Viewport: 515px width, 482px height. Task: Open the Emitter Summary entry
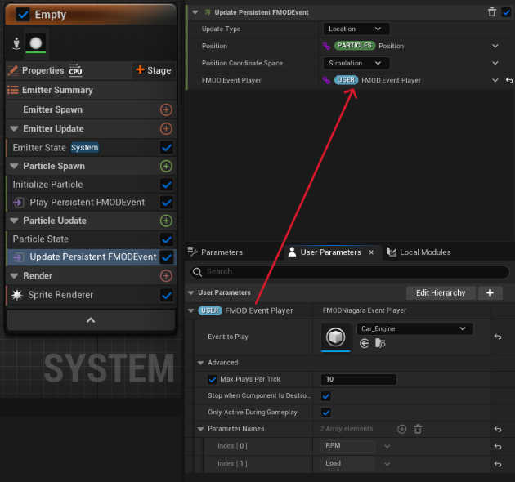pyautogui.click(x=92, y=90)
